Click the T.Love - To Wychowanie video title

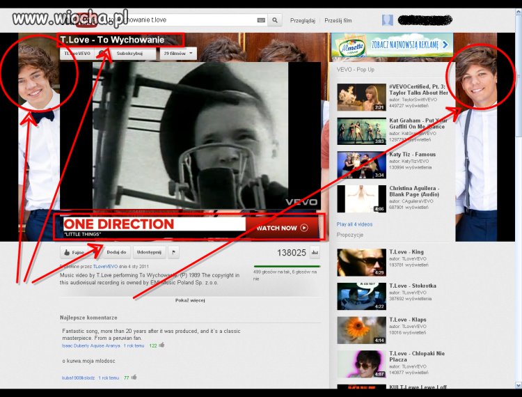[x=112, y=40]
